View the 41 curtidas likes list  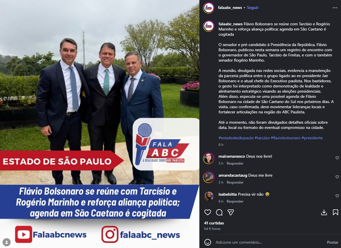(x=214, y=223)
